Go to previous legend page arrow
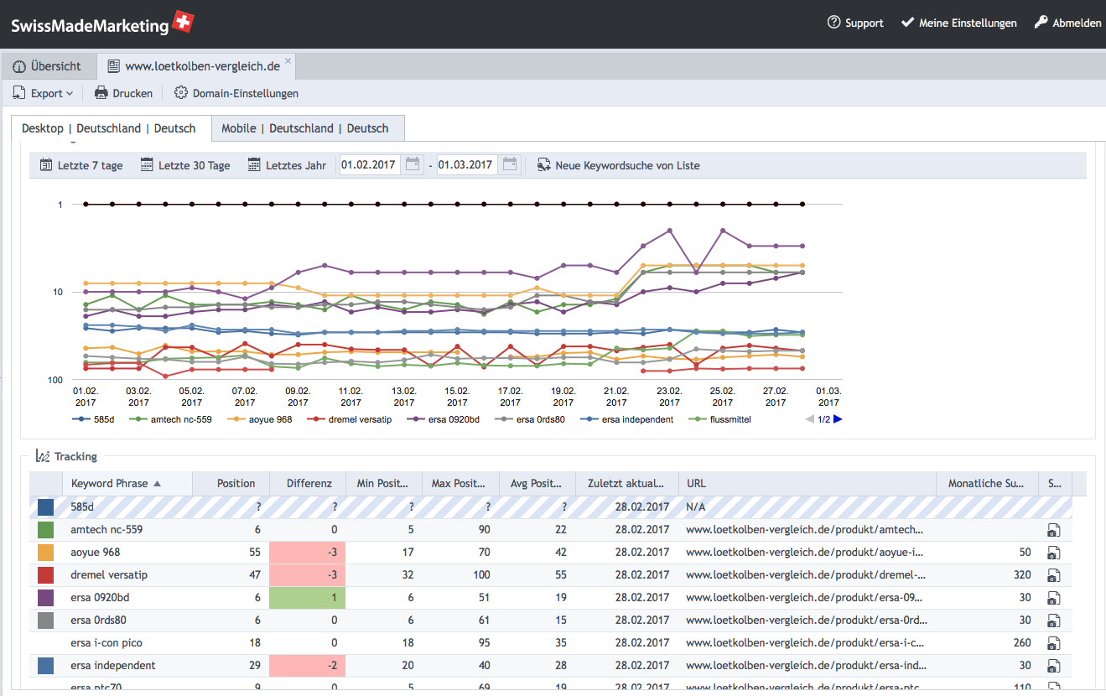Viewport: 1106px width, 696px height. (809, 419)
